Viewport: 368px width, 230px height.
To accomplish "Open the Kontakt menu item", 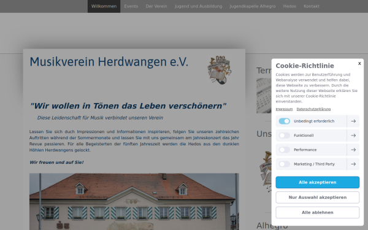I will pyautogui.click(x=312, y=6).
